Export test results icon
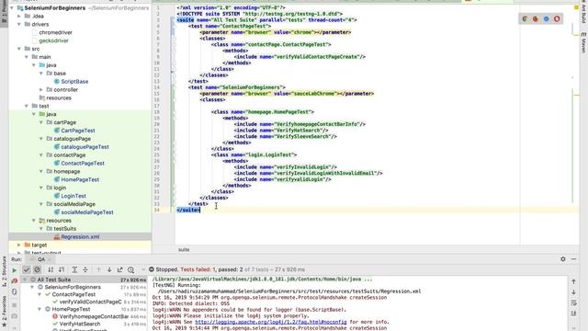The image size is (588, 331). click(120, 269)
